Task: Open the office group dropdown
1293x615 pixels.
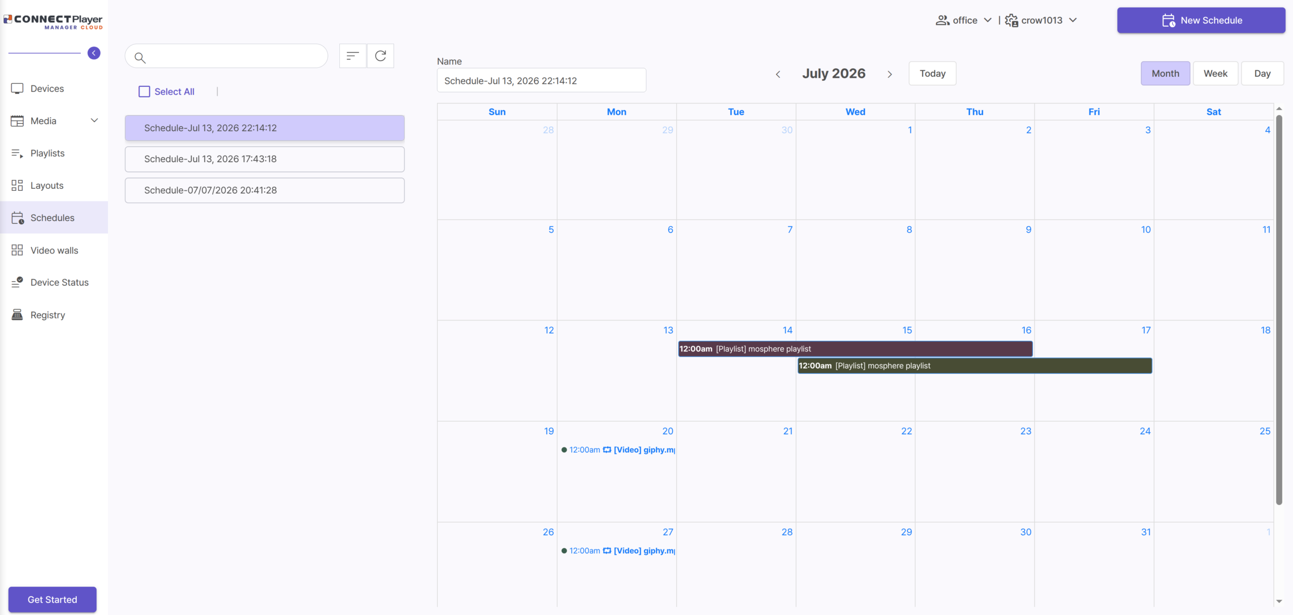Action: [x=964, y=20]
